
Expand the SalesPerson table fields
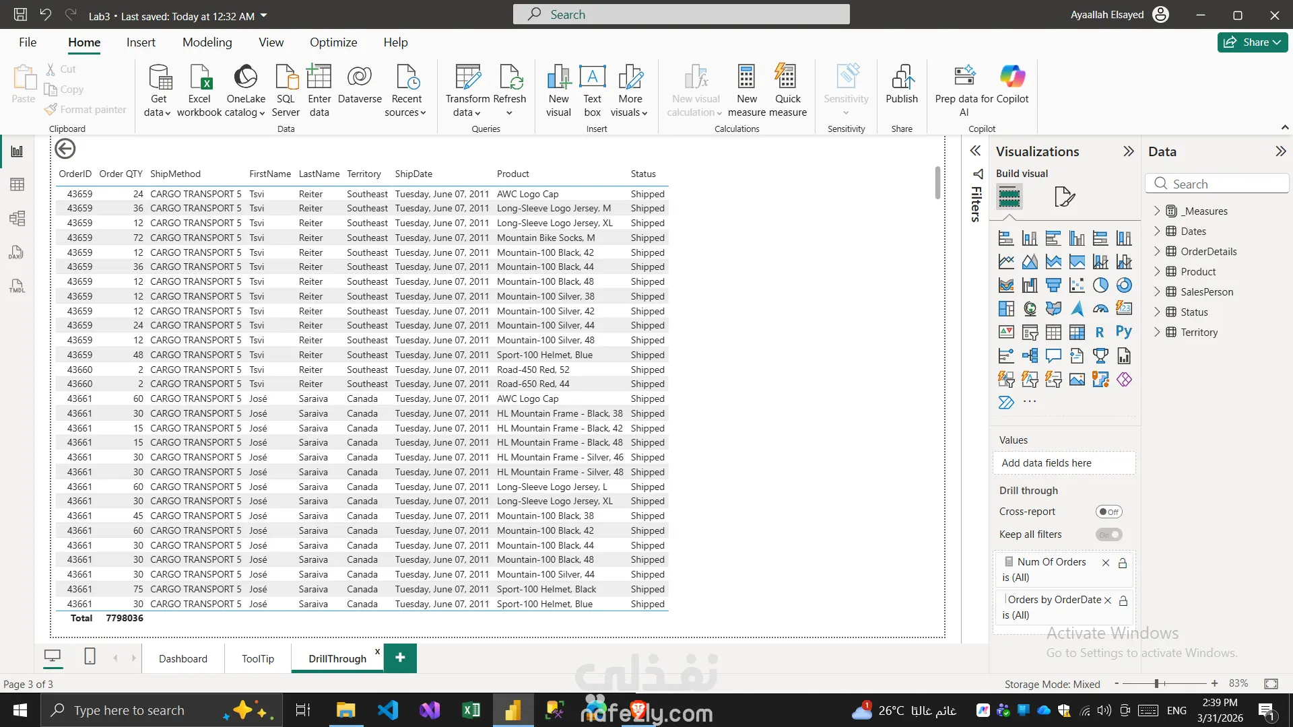[x=1157, y=291]
